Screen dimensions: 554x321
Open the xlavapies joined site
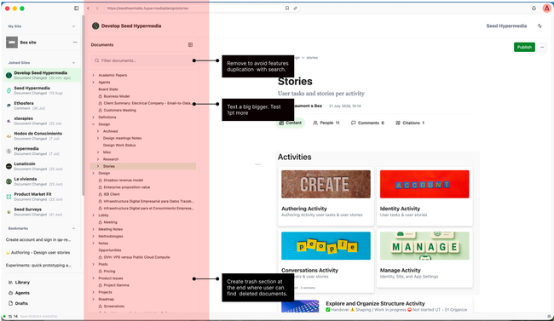(43, 121)
